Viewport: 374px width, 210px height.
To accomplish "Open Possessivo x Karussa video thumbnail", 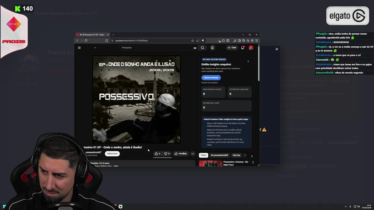I will 210,163.
